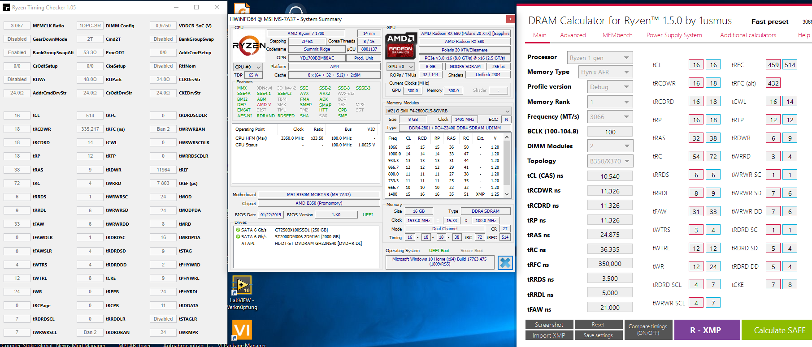The image size is (812, 347).
Task: Click the tCL (CAS) ns input field
Action: (x=610, y=176)
